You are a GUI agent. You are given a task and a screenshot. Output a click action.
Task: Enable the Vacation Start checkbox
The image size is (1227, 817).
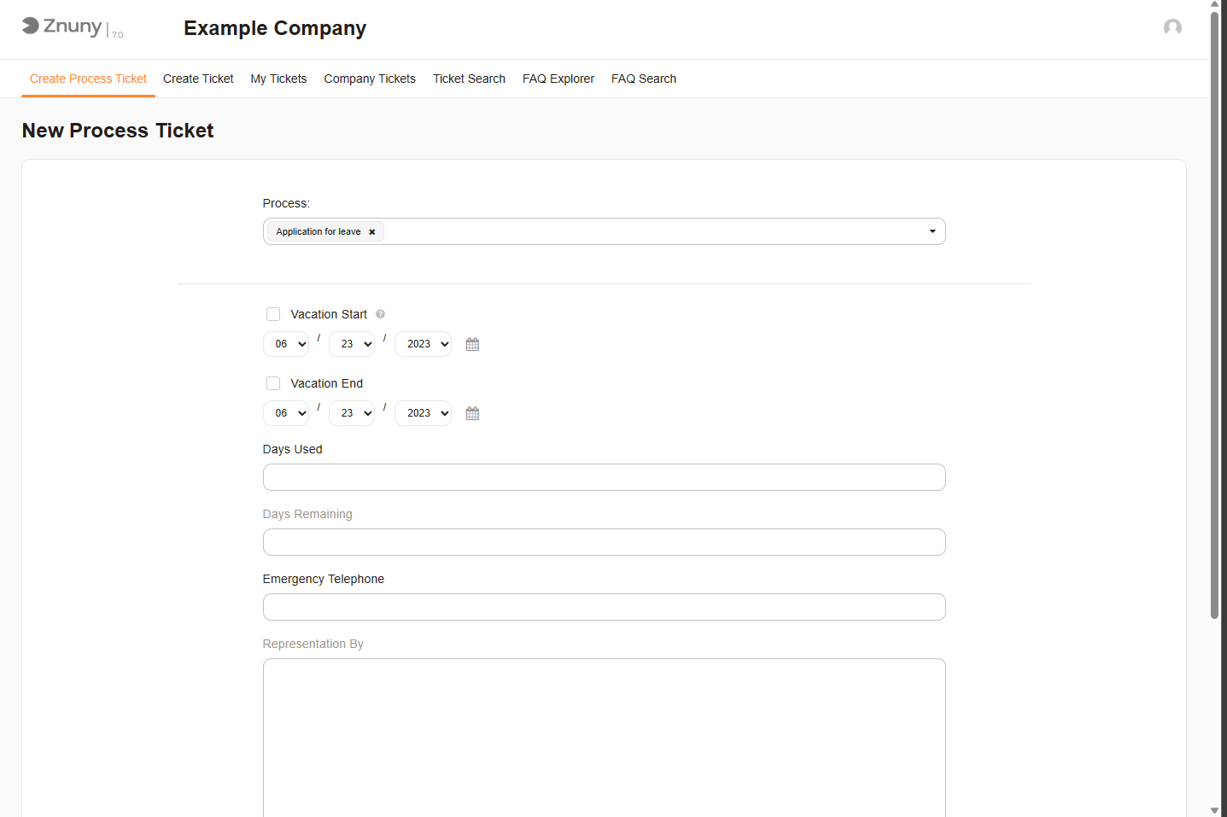(x=273, y=314)
